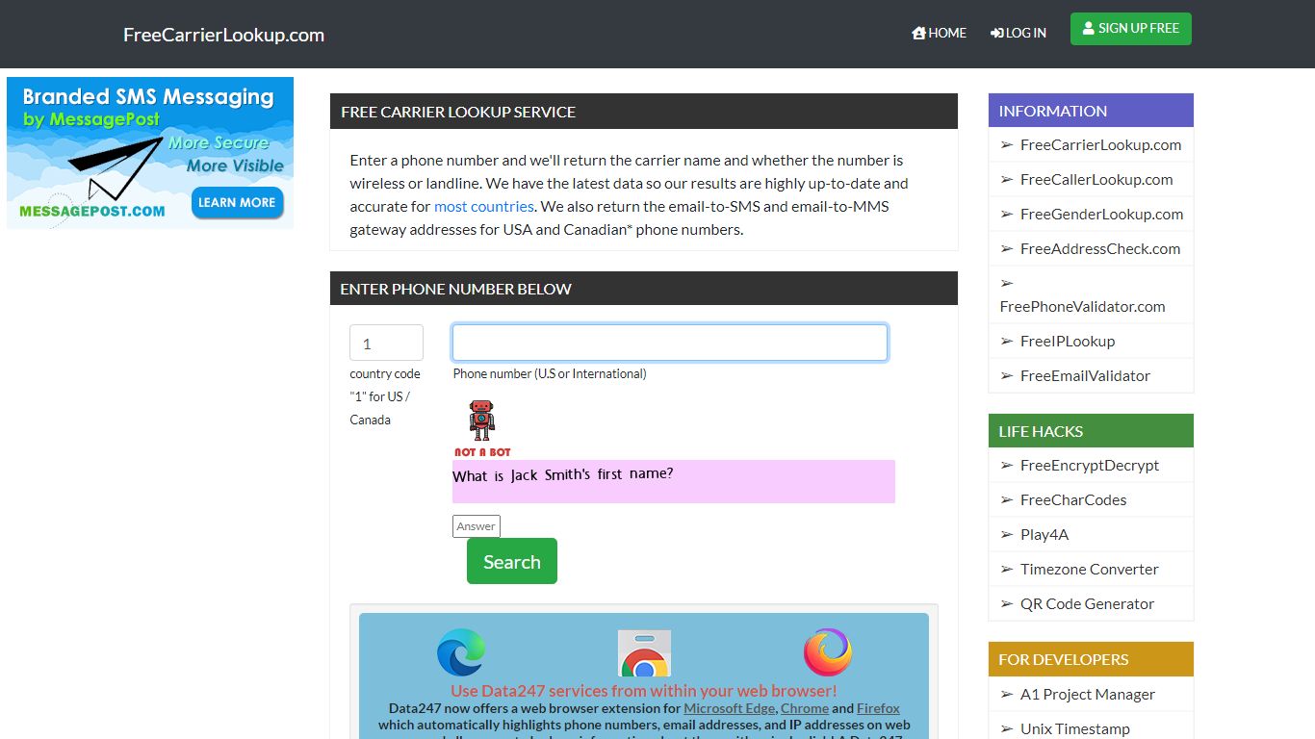Open QR Code Generator link
The width and height of the screenshot is (1315, 739).
coord(1087,604)
